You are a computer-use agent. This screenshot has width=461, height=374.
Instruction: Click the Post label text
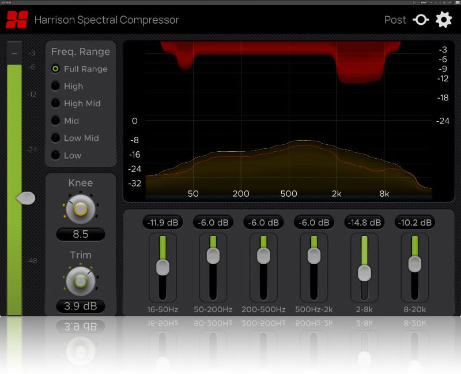(395, 20)
